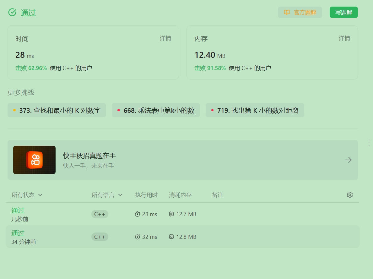Click the Kuaishou logo thumbnail
Image resolution: width=373 pixels, height=279 pixels.
pos(34,160)
